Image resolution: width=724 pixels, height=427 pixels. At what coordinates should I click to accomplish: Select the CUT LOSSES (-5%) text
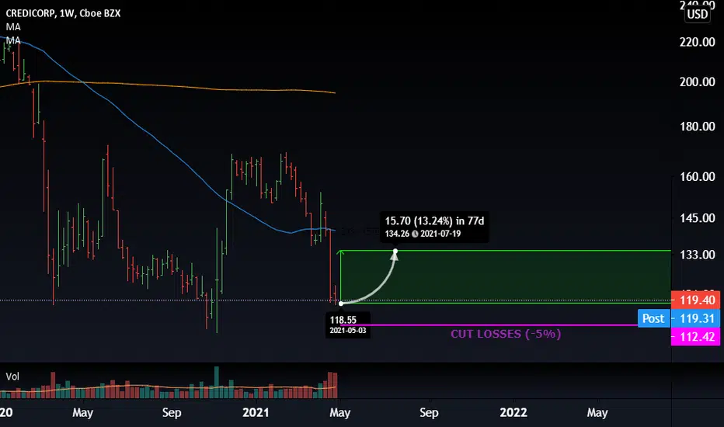[x=506, y=334]
